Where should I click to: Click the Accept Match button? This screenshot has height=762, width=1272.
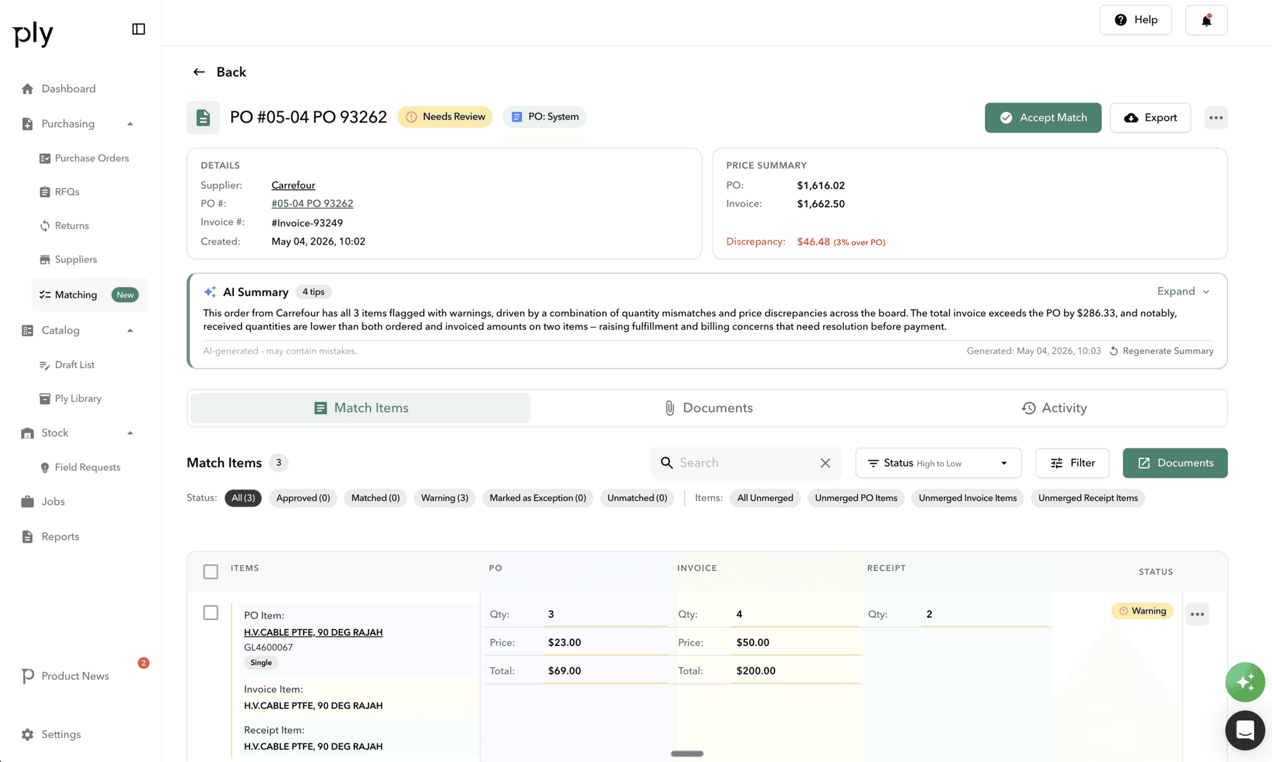tap(1043, 117)
